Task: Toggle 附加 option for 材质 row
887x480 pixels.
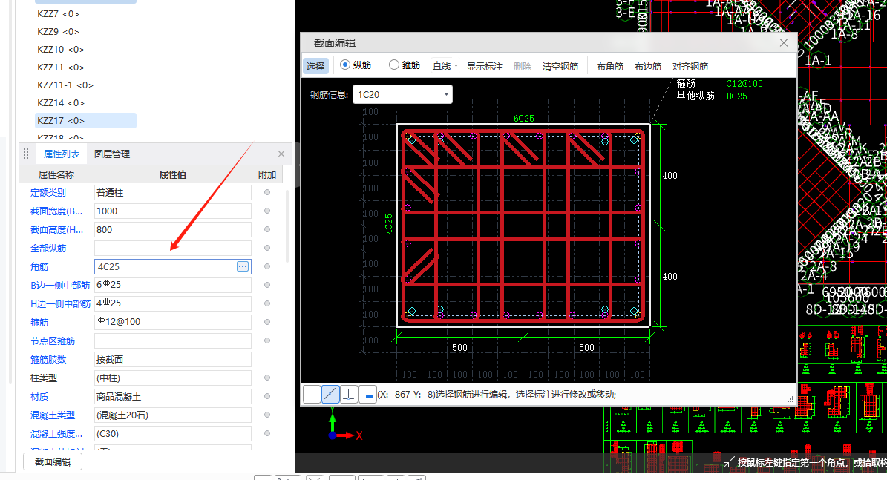Action: 267,396
